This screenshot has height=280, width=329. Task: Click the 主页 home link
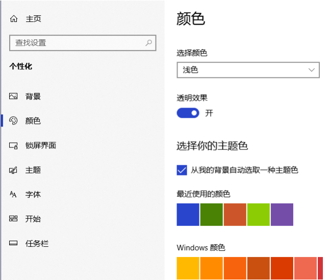click(33, 19)
